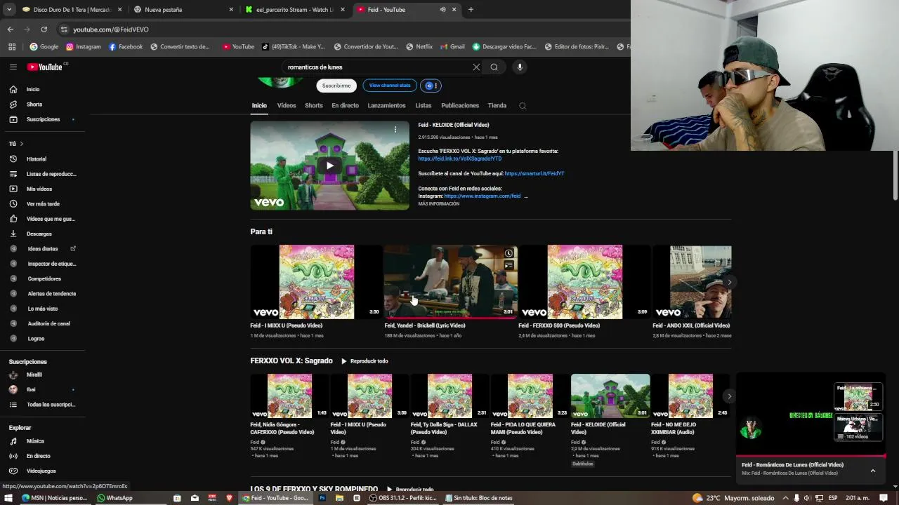
Task: Open WhatsApp from the taskbar
Action: pyautogui.click(x=115, y=498)
